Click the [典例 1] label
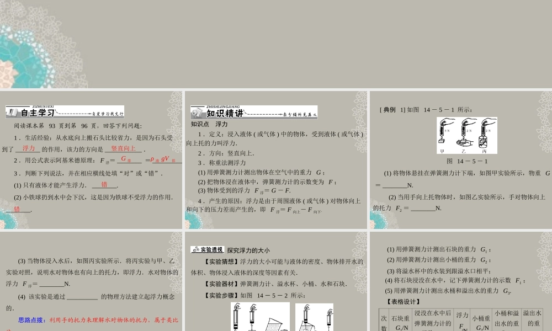Image resolution: width=552 pixels, height=331 pixels. pyautogui.click(x=392, y=110)
